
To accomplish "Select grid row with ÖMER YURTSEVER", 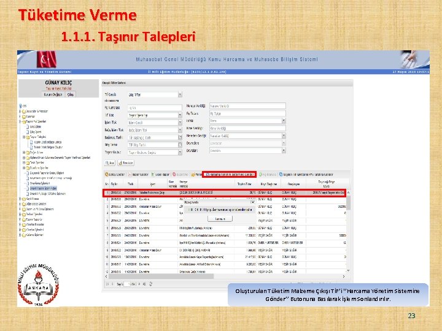I will [225, 243].
